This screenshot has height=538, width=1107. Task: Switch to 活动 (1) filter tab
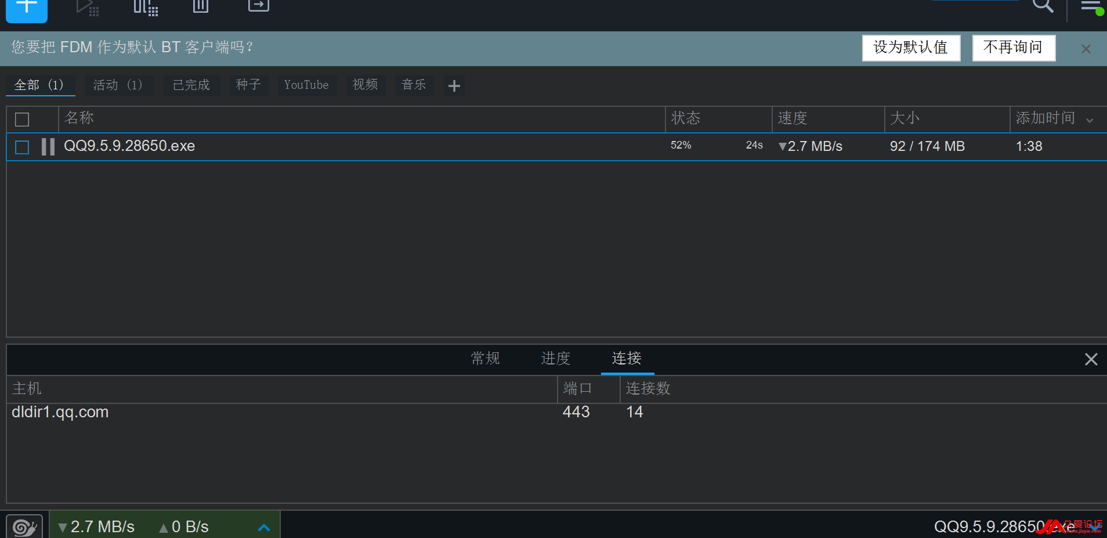(x=118, y=85)
